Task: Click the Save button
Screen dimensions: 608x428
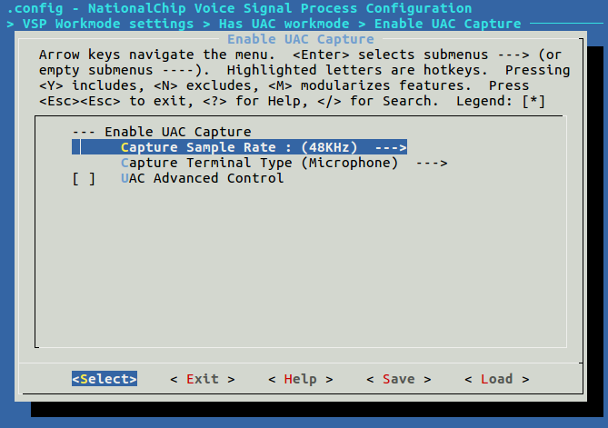Action: 398,379
